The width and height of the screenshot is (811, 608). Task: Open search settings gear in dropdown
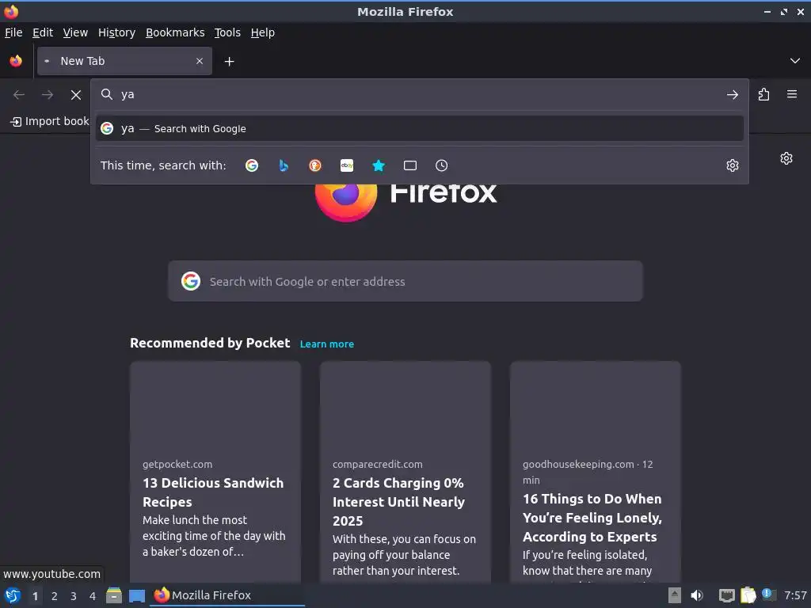(x=733, y=165)
